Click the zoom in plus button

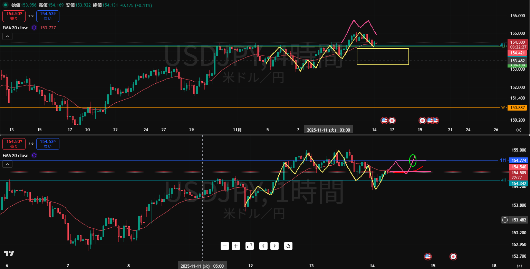[236, 246]
